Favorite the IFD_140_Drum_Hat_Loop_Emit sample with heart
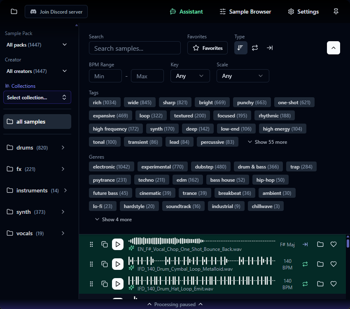Screen dimensions: 350x309 (334, 284)
